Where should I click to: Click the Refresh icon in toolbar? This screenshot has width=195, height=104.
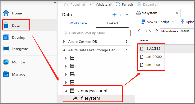[118, 4]
